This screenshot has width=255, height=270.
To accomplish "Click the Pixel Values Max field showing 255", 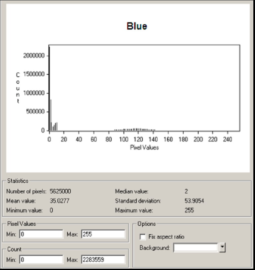I will click(103, 234).
